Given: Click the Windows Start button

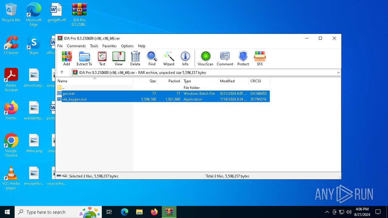Looking at the screenshot, I should click(7, 212).
